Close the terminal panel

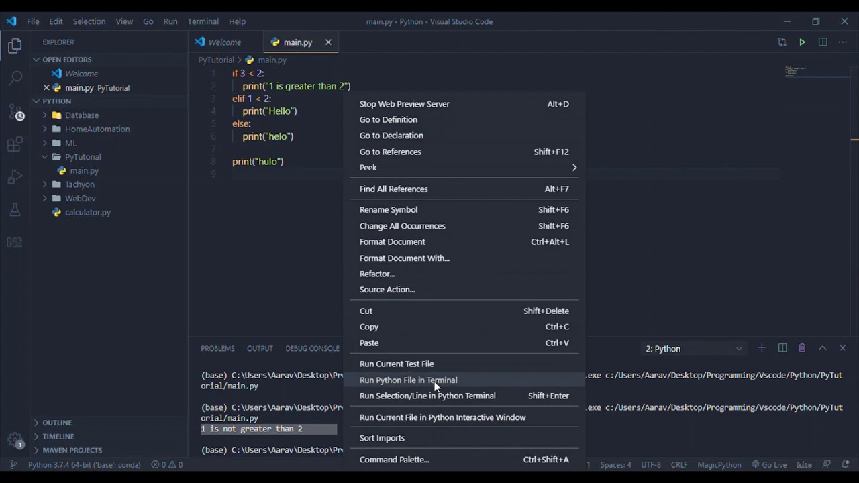(x=843, y=348)
